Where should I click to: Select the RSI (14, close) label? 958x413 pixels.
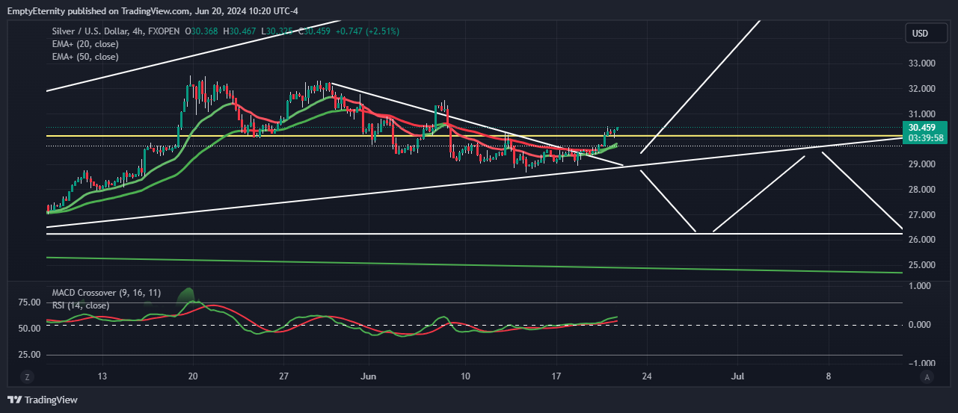[81, 305]
